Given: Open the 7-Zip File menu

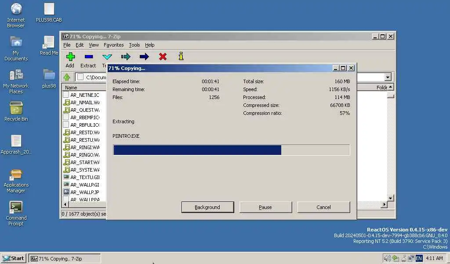Looking at the screenshot, I should coord(67,45).
